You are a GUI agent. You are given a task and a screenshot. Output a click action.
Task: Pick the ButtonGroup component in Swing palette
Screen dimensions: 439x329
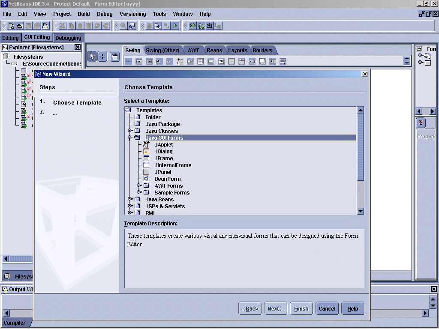pos(180,61)
